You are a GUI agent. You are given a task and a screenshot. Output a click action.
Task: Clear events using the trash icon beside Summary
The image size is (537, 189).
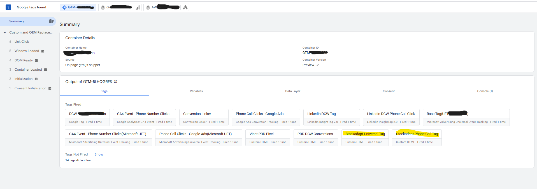(x=51, y=21)
